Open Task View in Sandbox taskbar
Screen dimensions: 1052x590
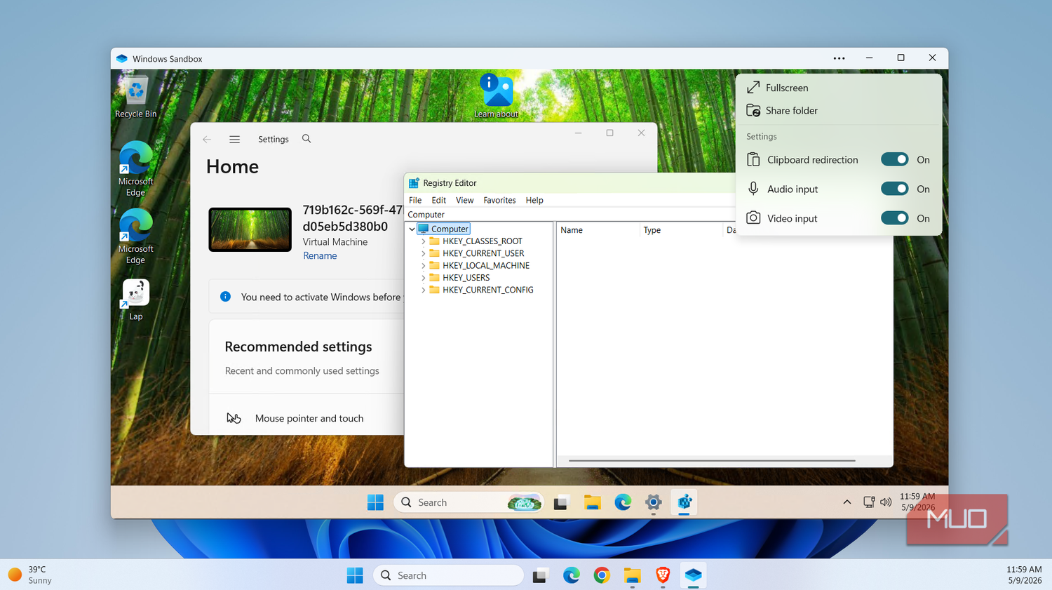point(560,502)
